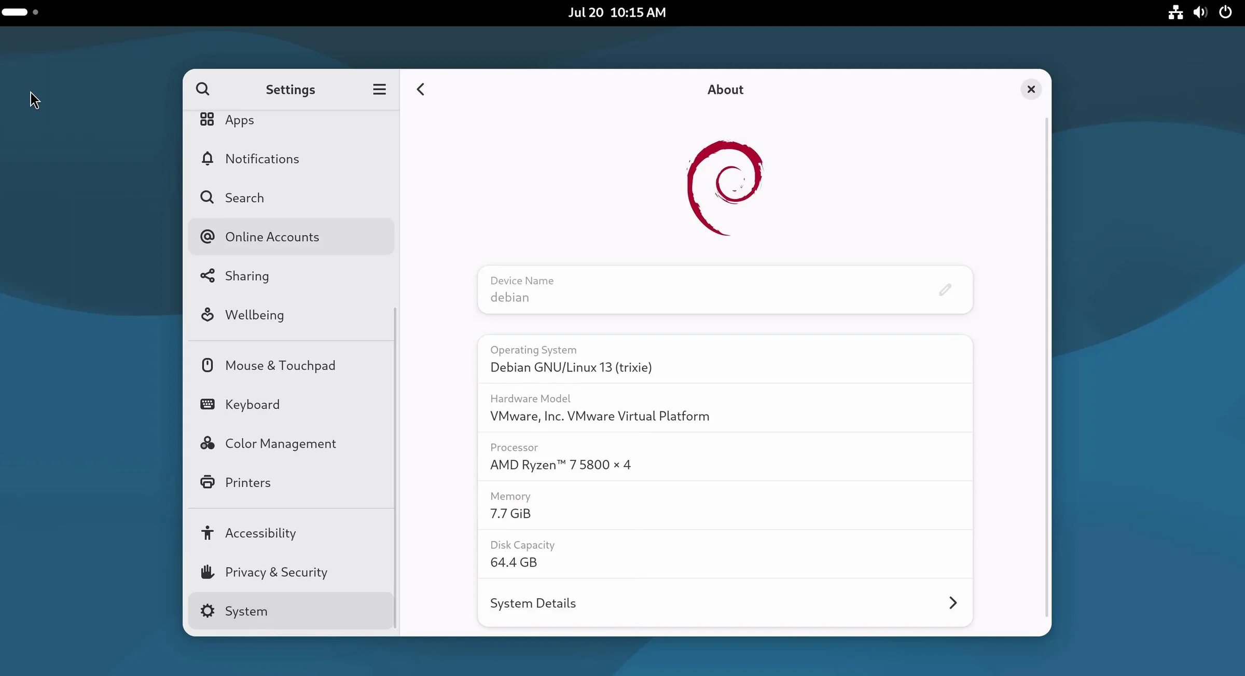Go back with the About back arrow
Viewport: 1245px width, 676px height.
pos(420,89)
